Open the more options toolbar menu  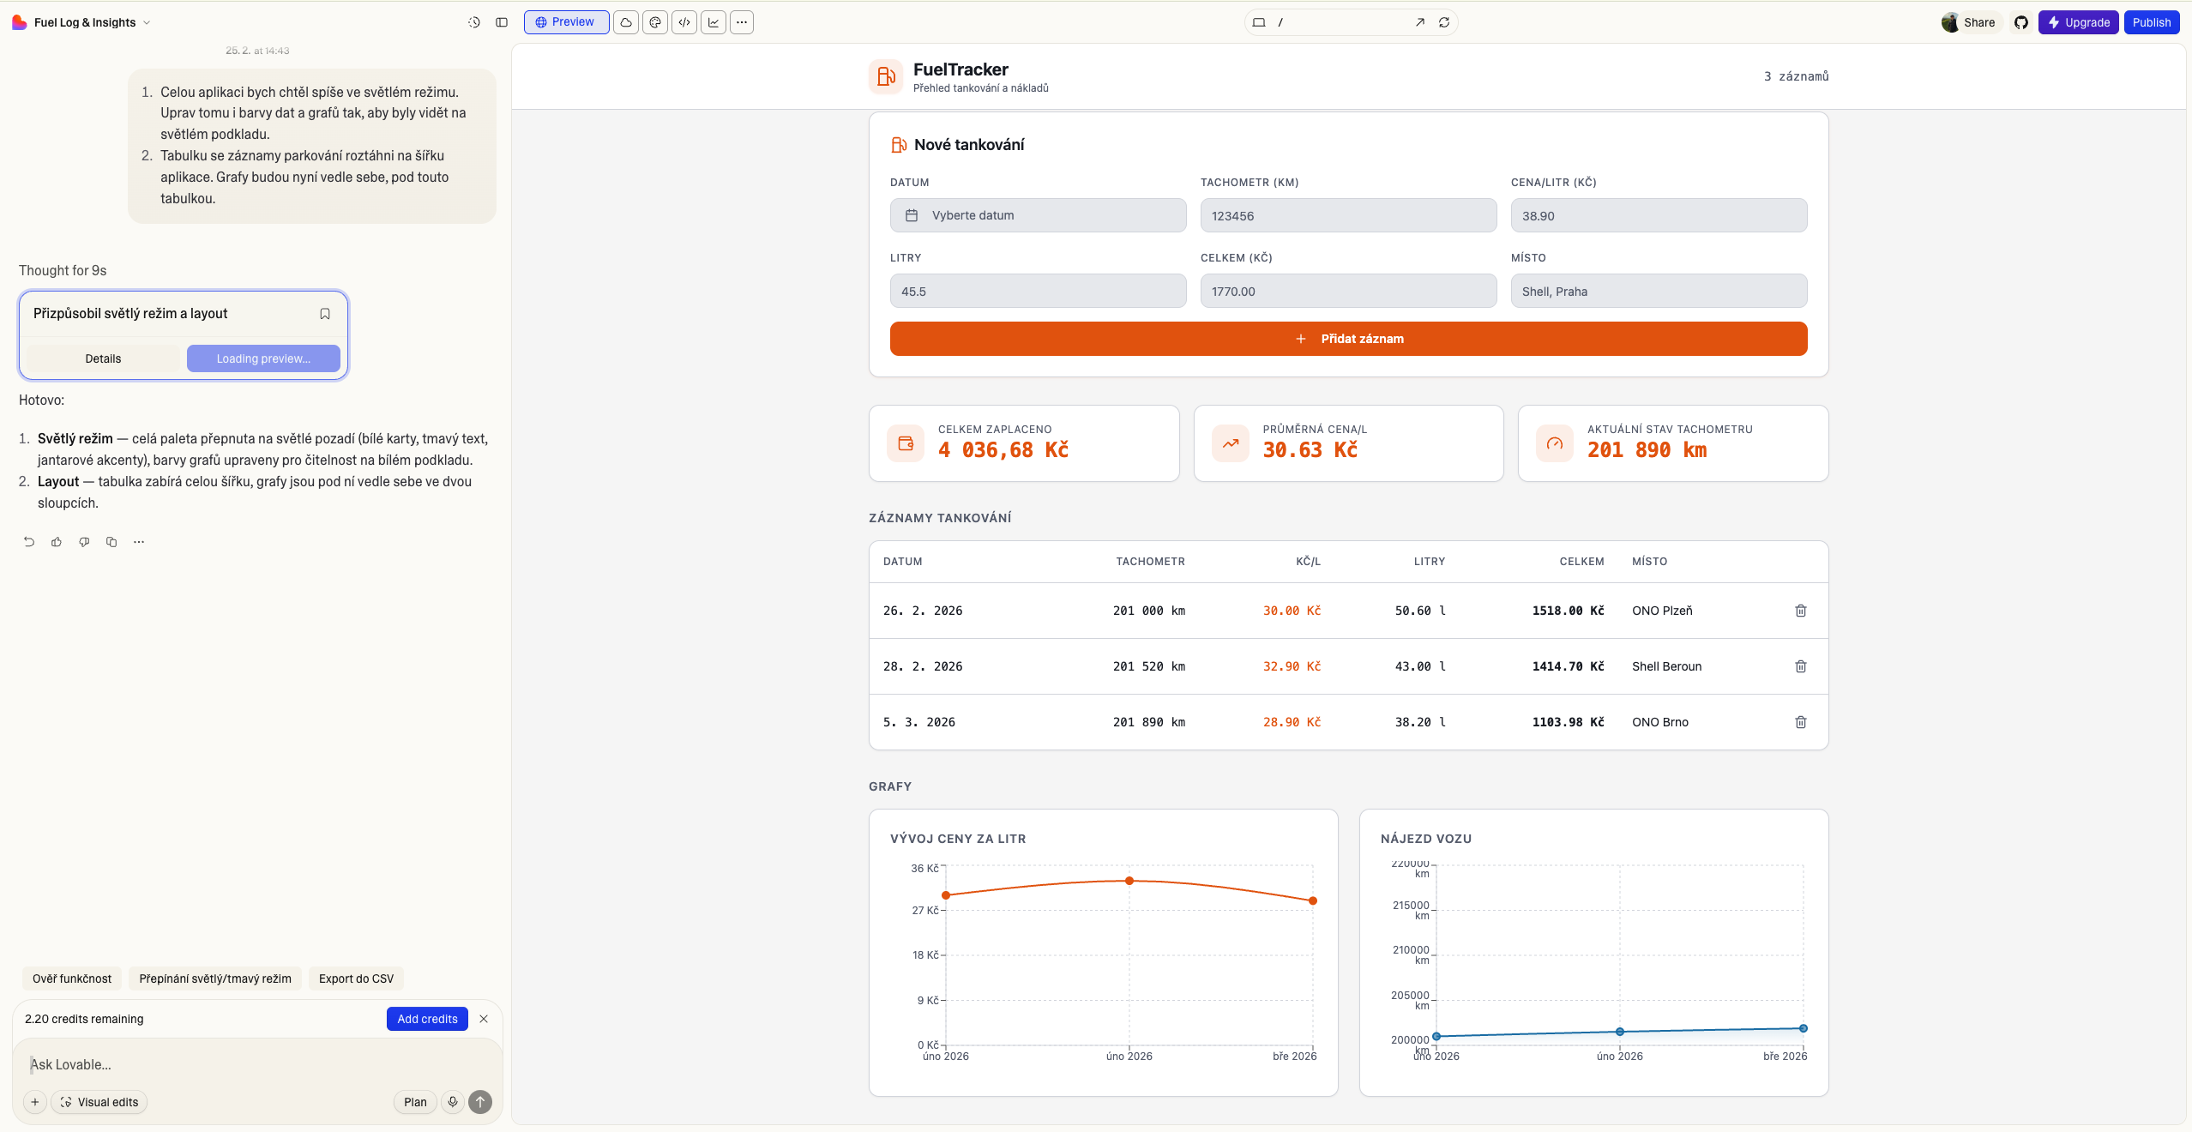[x=742, y=22]
